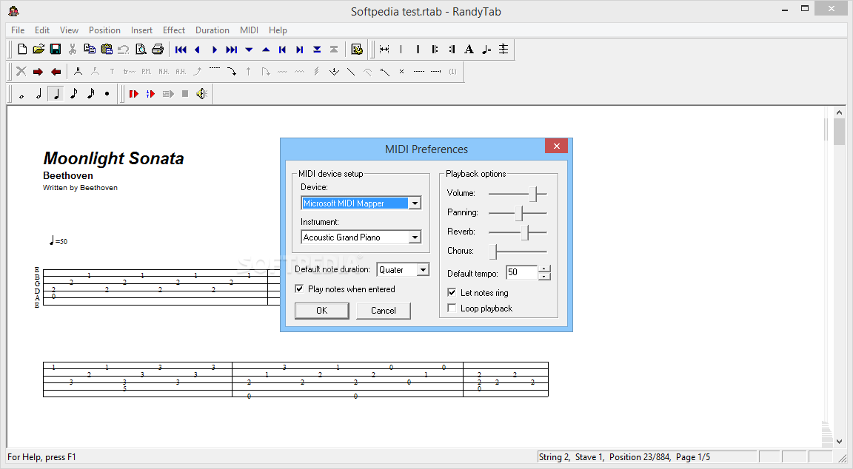The height and width of the screenshot is (469, 853).
Task: Jump to last position toolbar icon
Action: point(232,50)
